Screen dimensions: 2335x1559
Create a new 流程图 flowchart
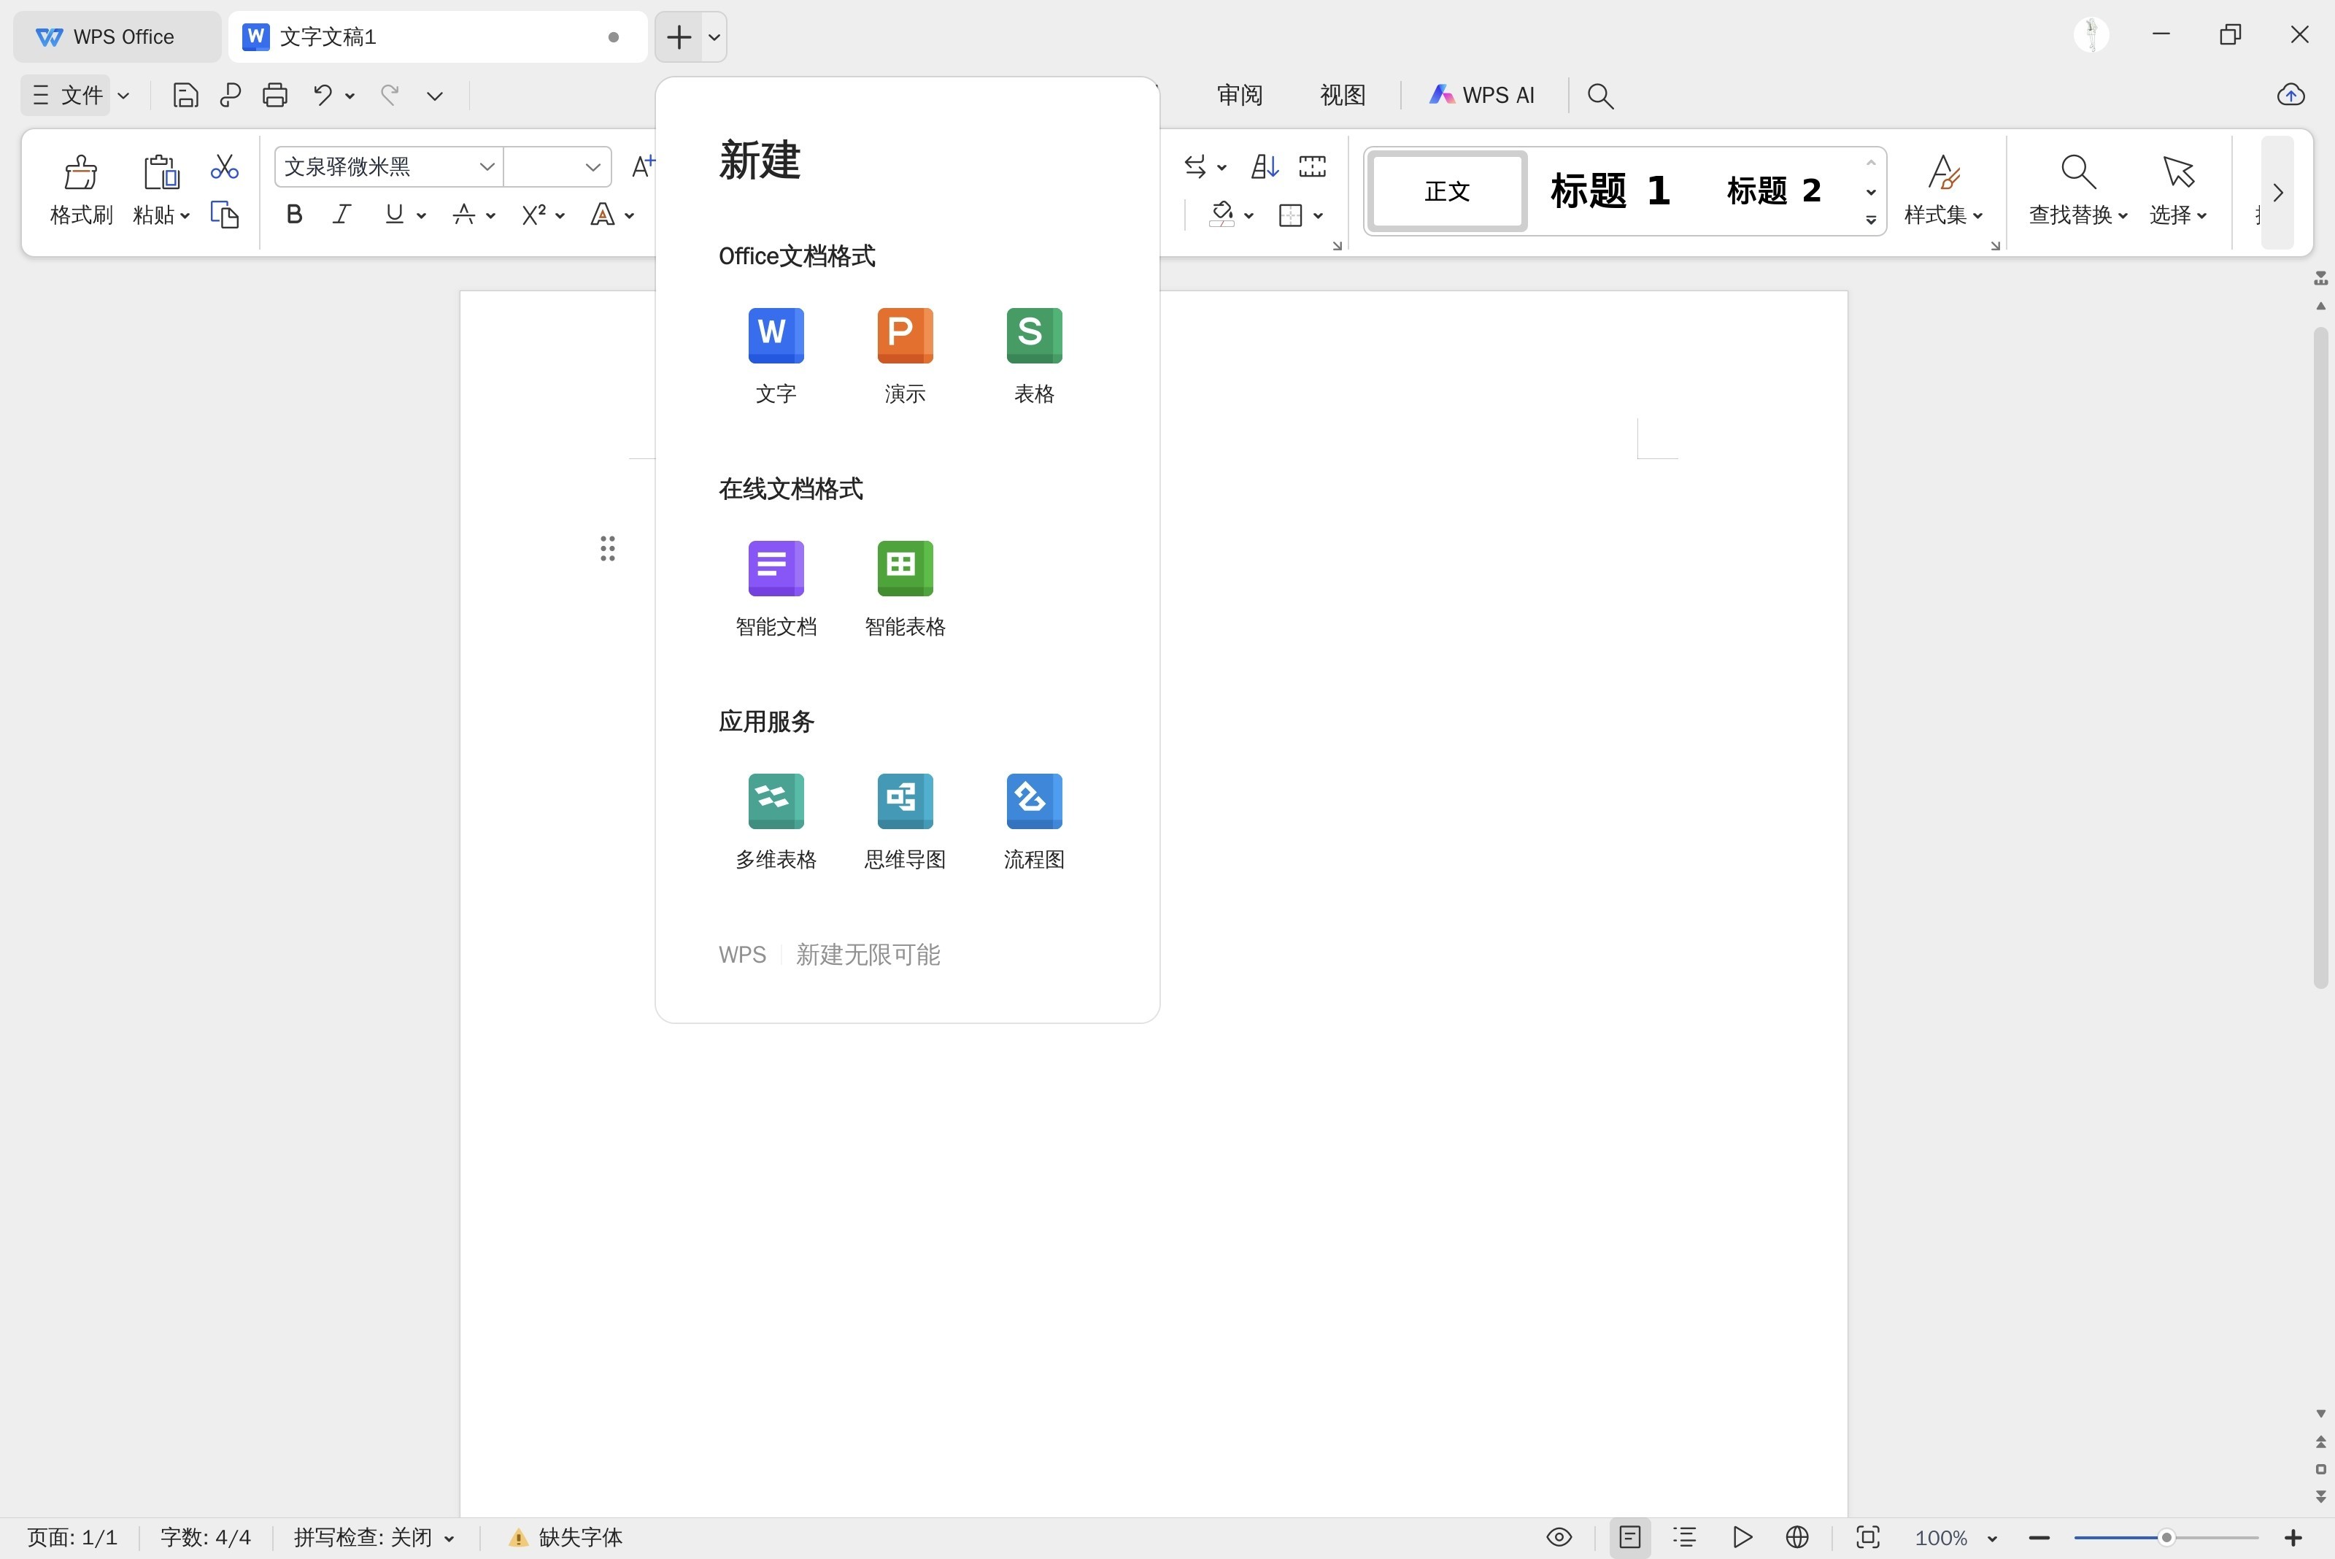click(1034, 801)
